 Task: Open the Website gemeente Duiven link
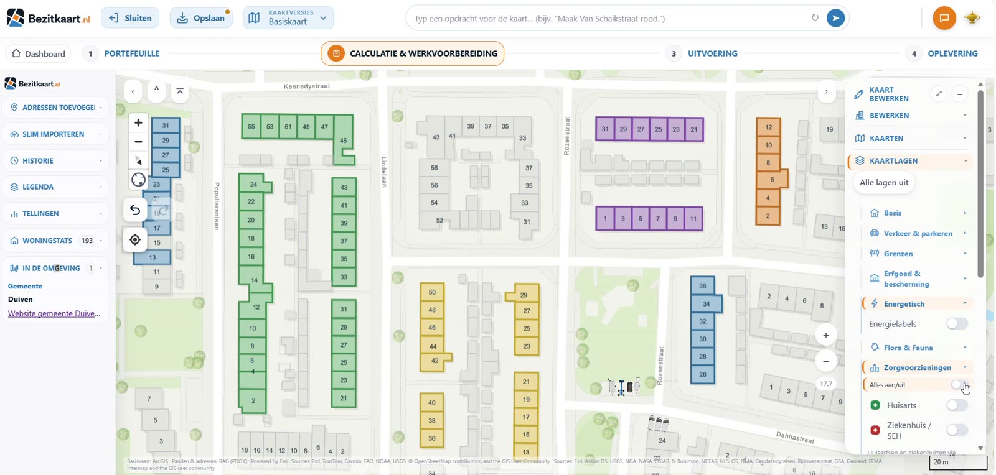[x=54, y=313]
